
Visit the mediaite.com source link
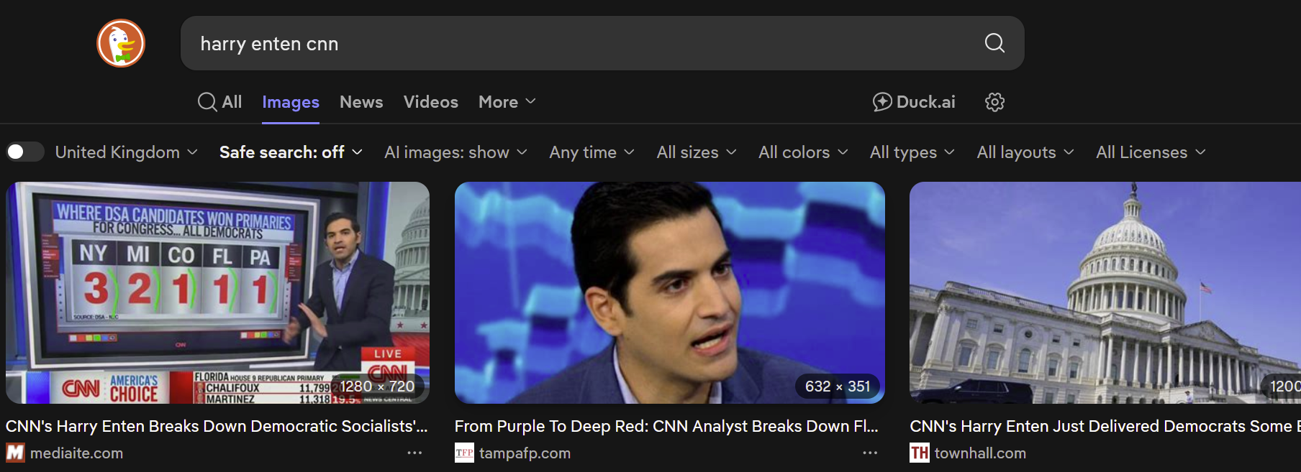(76, 453)
